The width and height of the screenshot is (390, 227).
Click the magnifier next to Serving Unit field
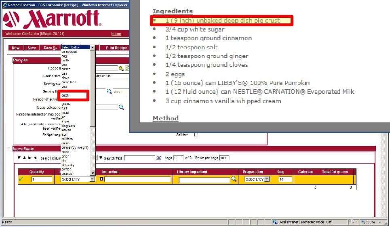tap(109, 91)
